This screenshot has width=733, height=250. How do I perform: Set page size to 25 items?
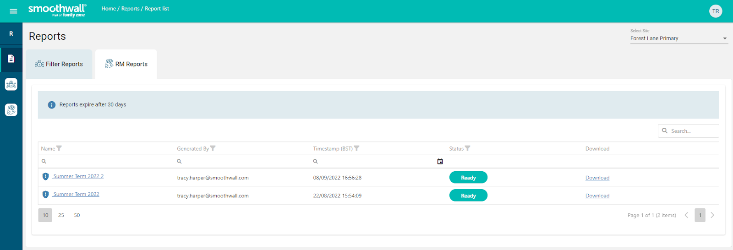click(61, 215)
